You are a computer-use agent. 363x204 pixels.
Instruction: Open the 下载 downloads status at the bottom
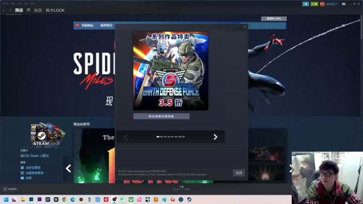click(x=181, y=188)
